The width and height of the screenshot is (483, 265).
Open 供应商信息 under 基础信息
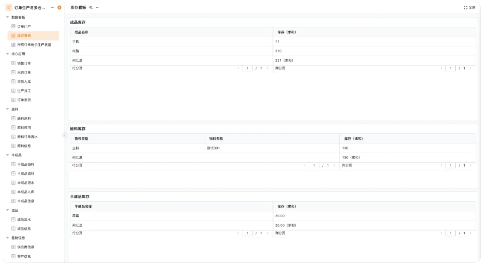(x=26, y=247)
